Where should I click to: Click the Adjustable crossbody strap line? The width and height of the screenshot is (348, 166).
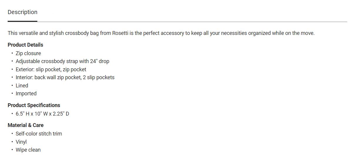pos(62,61)
